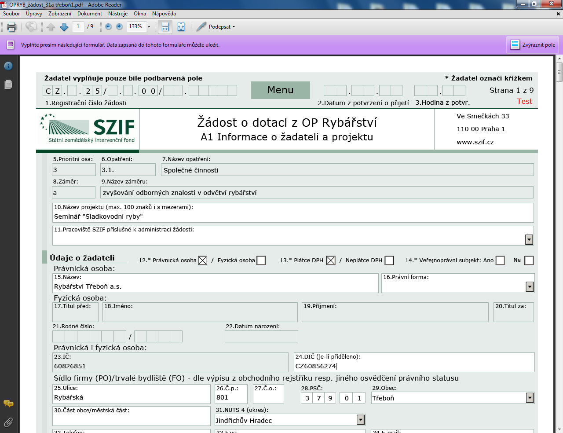Image resolution: width=563 pixels, height=433 pixels.
Task: Expand Obec Třeboň dropdown
Action: click(530, 398)
